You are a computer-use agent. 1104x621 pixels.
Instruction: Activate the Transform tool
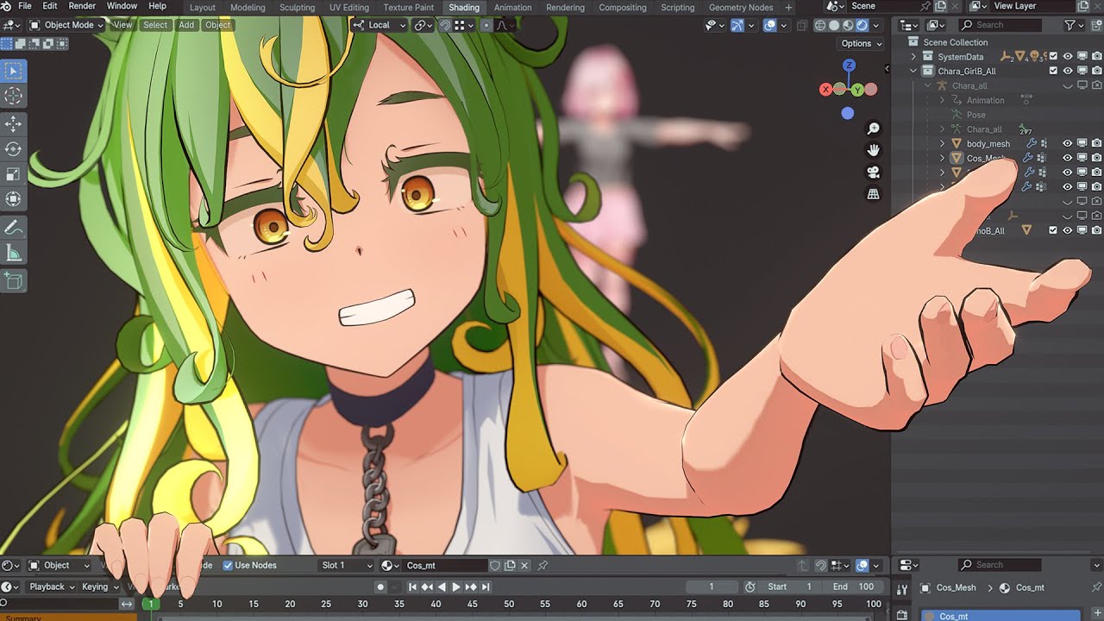(14, 199)
